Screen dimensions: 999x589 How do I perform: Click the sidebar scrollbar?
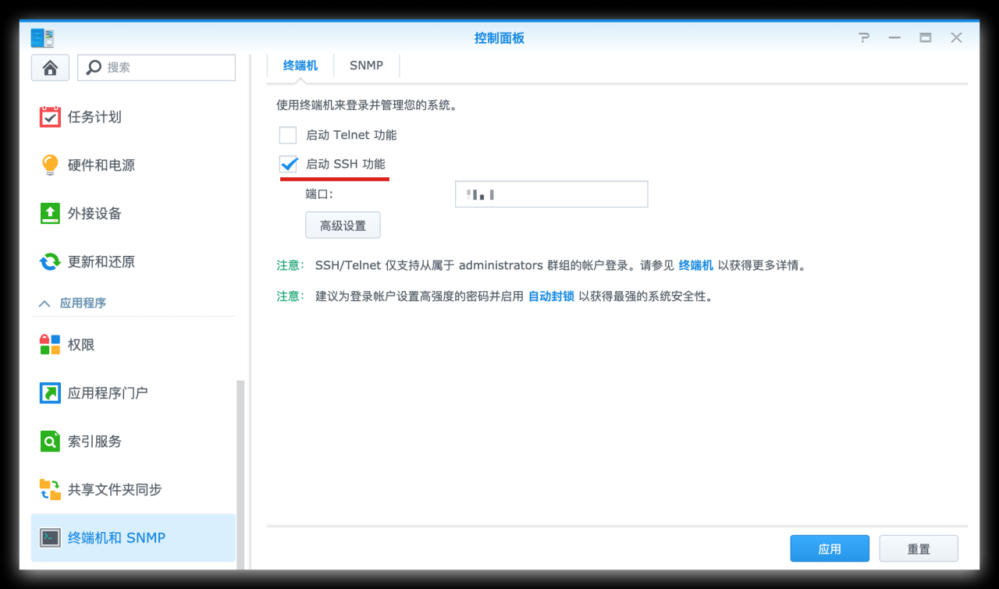pyautogui.click(x=240, y=474)
